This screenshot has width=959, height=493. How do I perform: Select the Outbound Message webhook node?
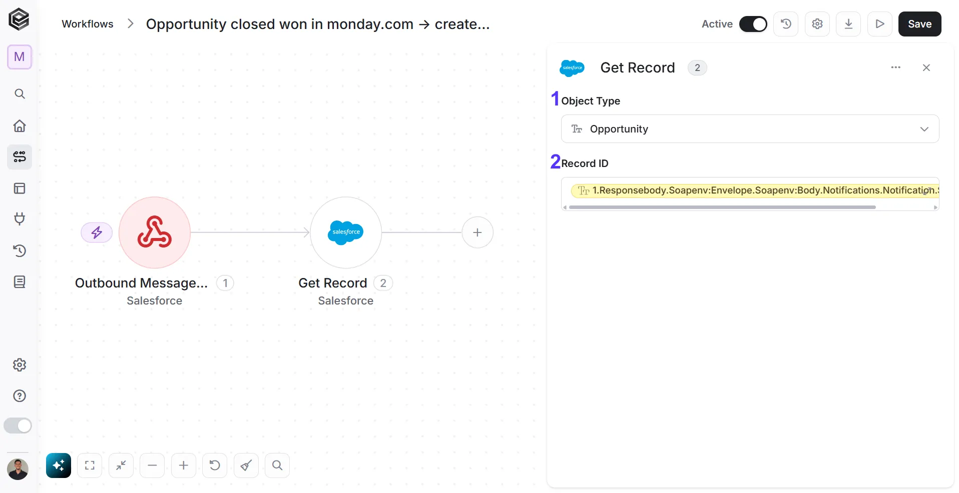(x=155, y=232)
